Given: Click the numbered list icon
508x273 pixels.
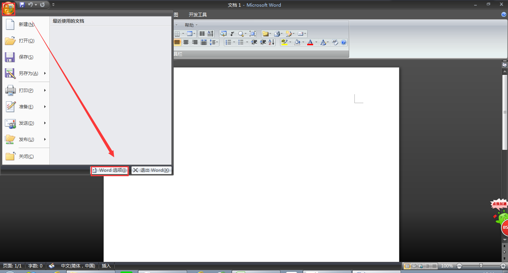Looking at the screenshot, I should click(x=228, y=42).
